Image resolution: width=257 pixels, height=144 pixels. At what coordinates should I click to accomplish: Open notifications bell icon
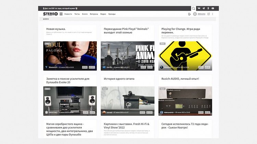pyautogui.click(x=189, y=14)
